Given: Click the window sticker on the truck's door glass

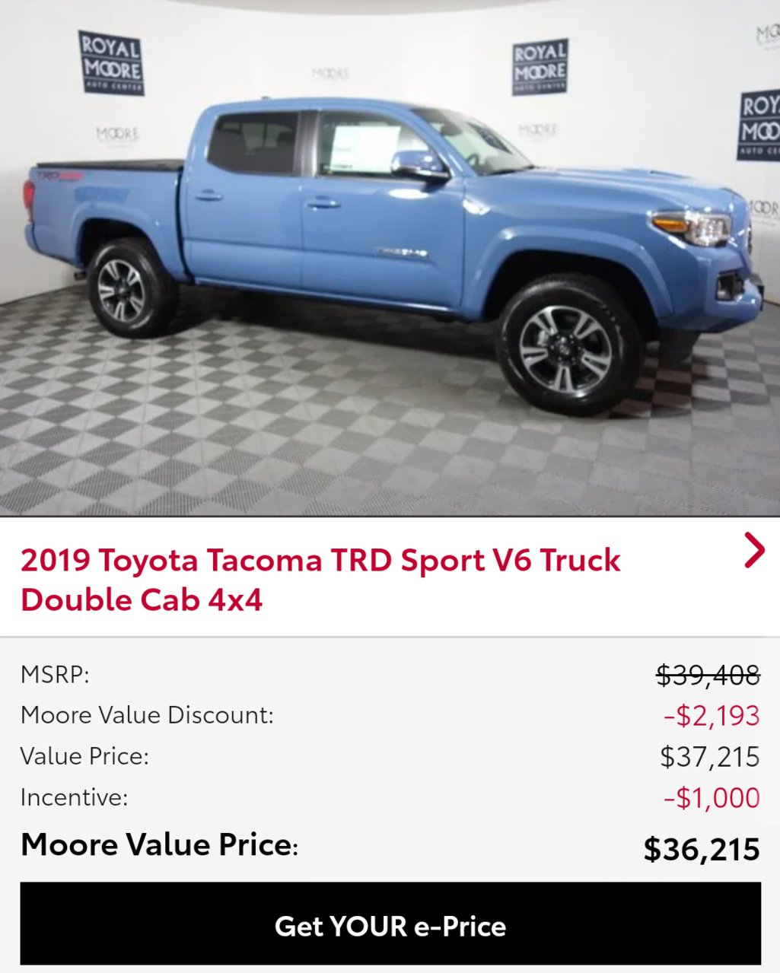Looking at the screenshot, I should [x=364, y=148].
